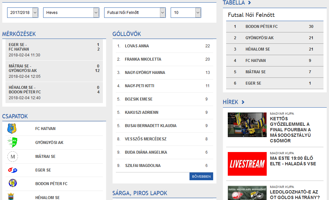Click goalscorer NAGY-GYÖRGY HANNA

click(145, 73)
